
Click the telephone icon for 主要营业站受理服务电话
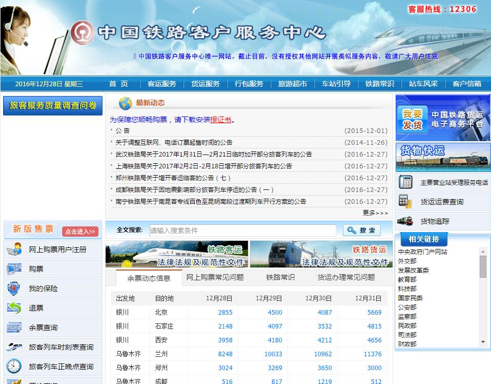point(405,182)
